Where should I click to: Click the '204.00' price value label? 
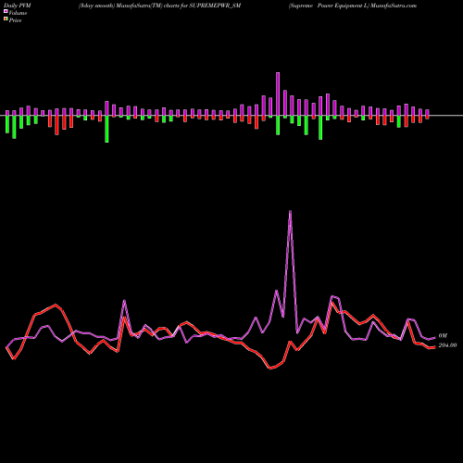[447, 345]
